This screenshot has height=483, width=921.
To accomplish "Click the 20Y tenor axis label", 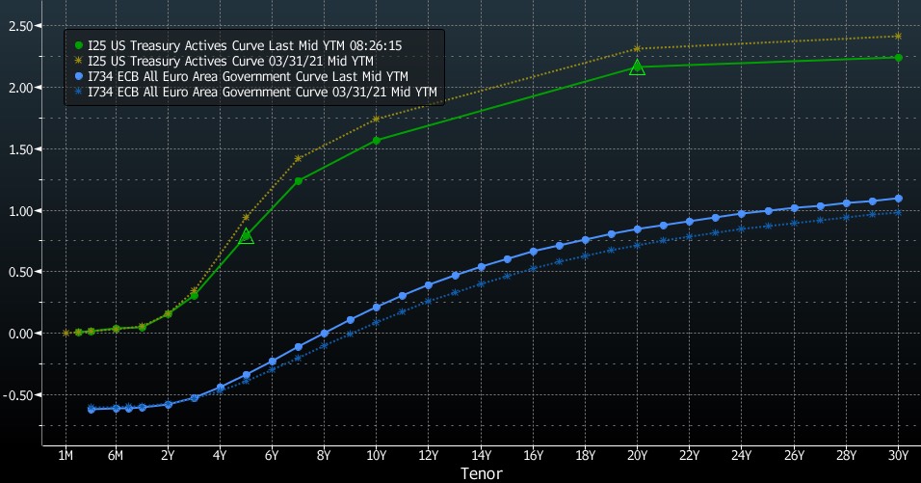I will [x=638, y=455].
